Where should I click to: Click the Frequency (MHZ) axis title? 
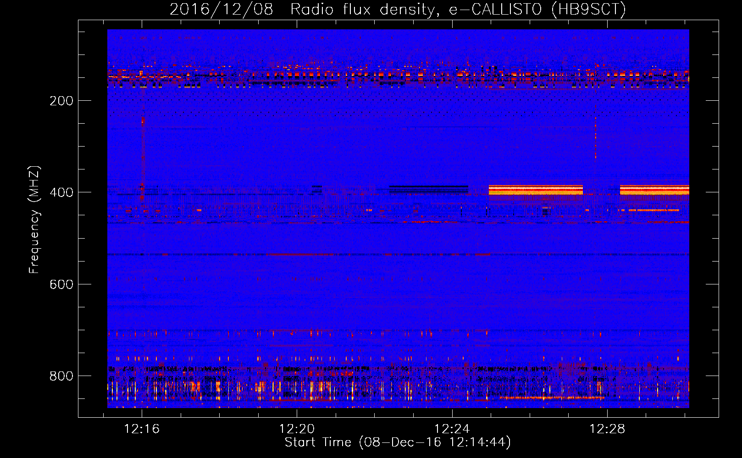tap(34, 220)
